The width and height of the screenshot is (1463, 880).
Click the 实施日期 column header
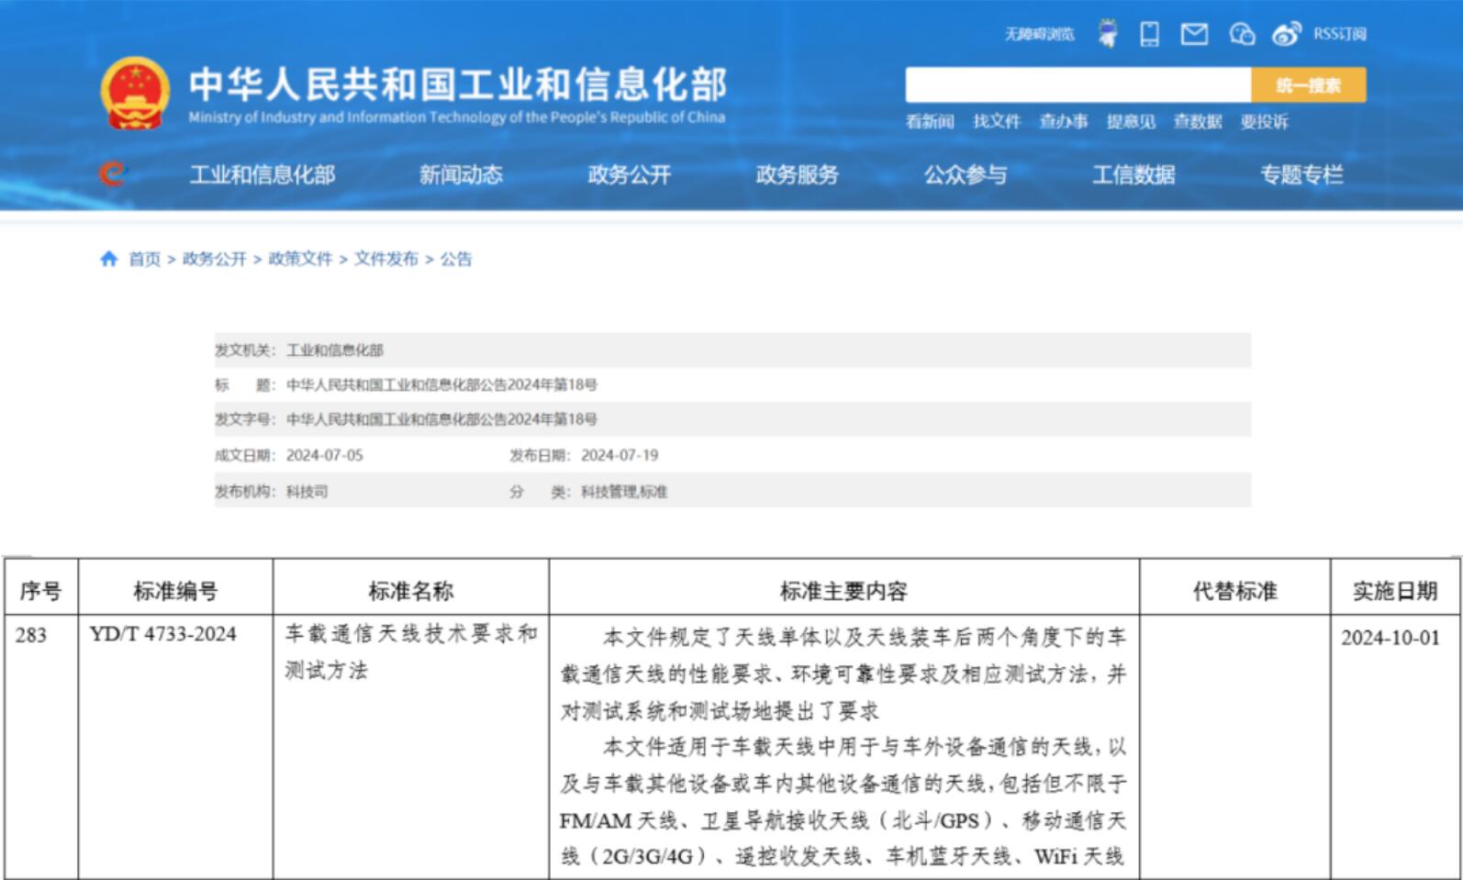[x=1395, y=591]
